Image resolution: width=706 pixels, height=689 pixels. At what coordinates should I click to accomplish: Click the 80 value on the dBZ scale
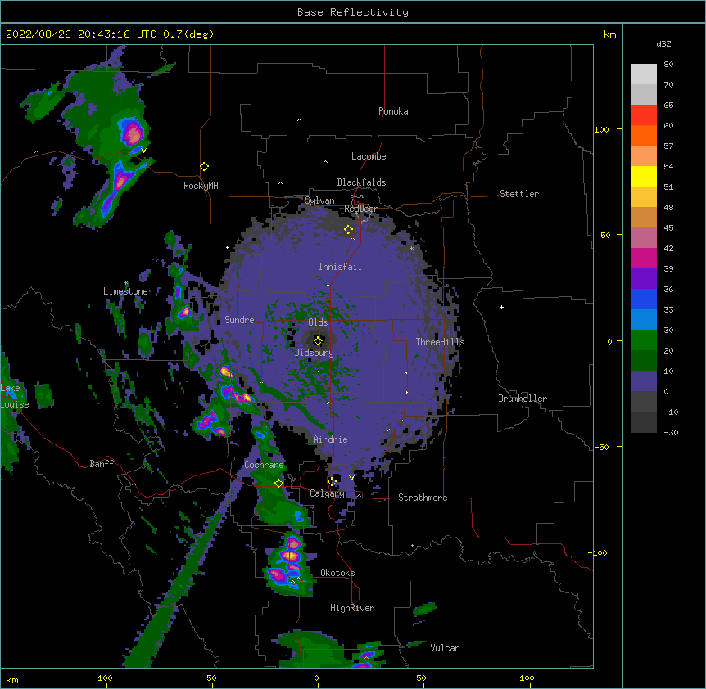pos(668,65)
